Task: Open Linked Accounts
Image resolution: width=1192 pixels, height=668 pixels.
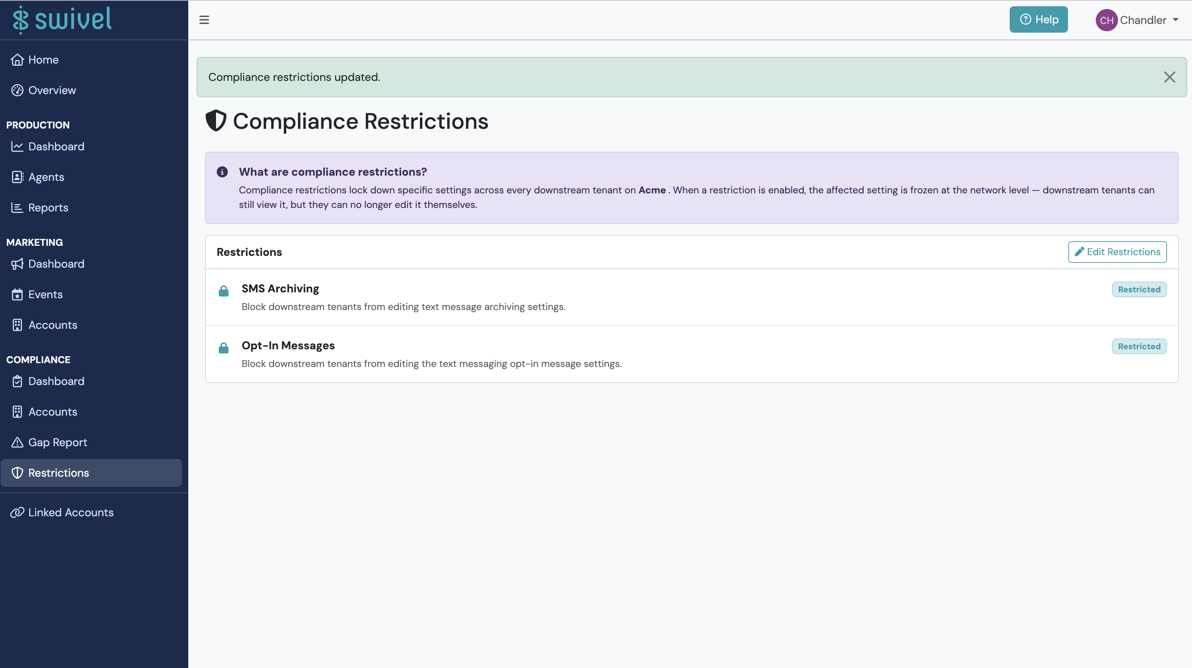Action: [91, 512]
